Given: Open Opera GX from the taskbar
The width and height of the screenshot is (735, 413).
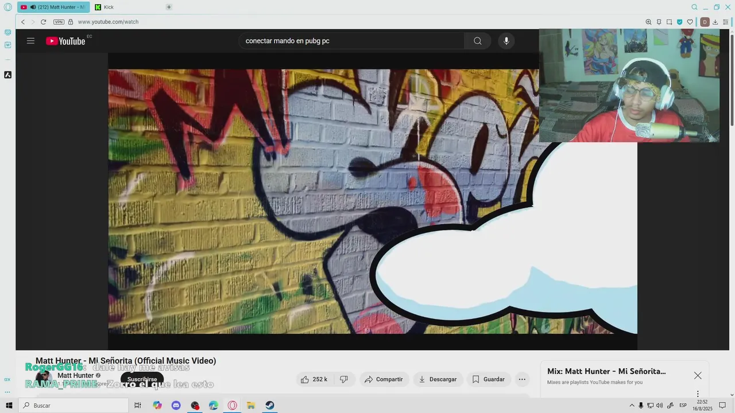Looking at the screenshot, I should 233,406.
